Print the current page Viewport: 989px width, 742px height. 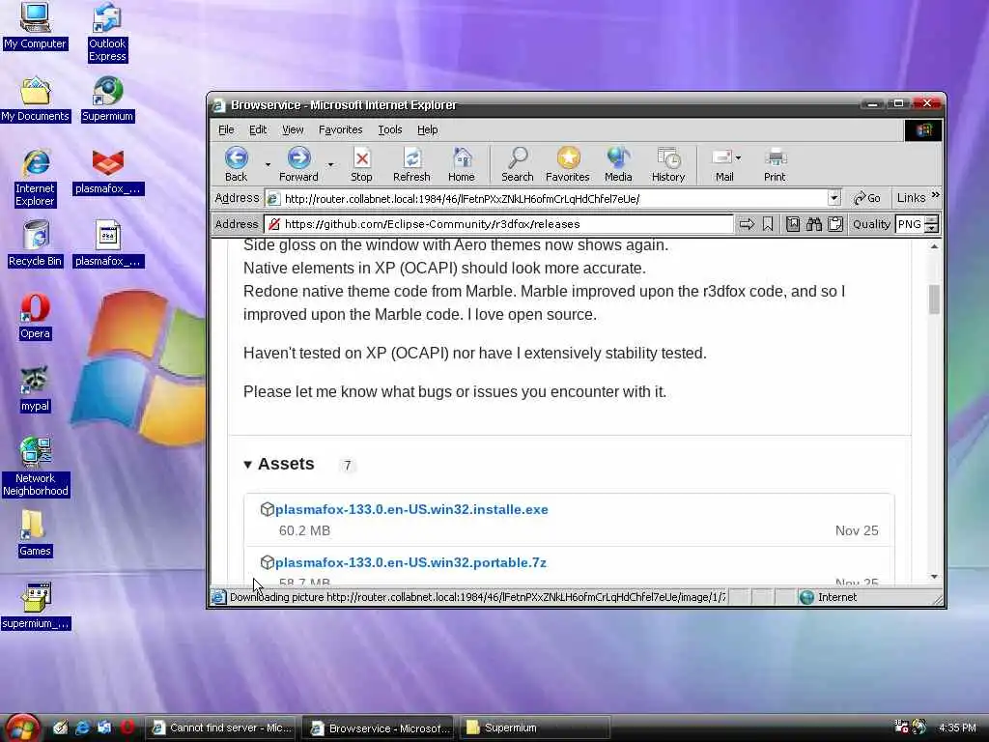775,164
